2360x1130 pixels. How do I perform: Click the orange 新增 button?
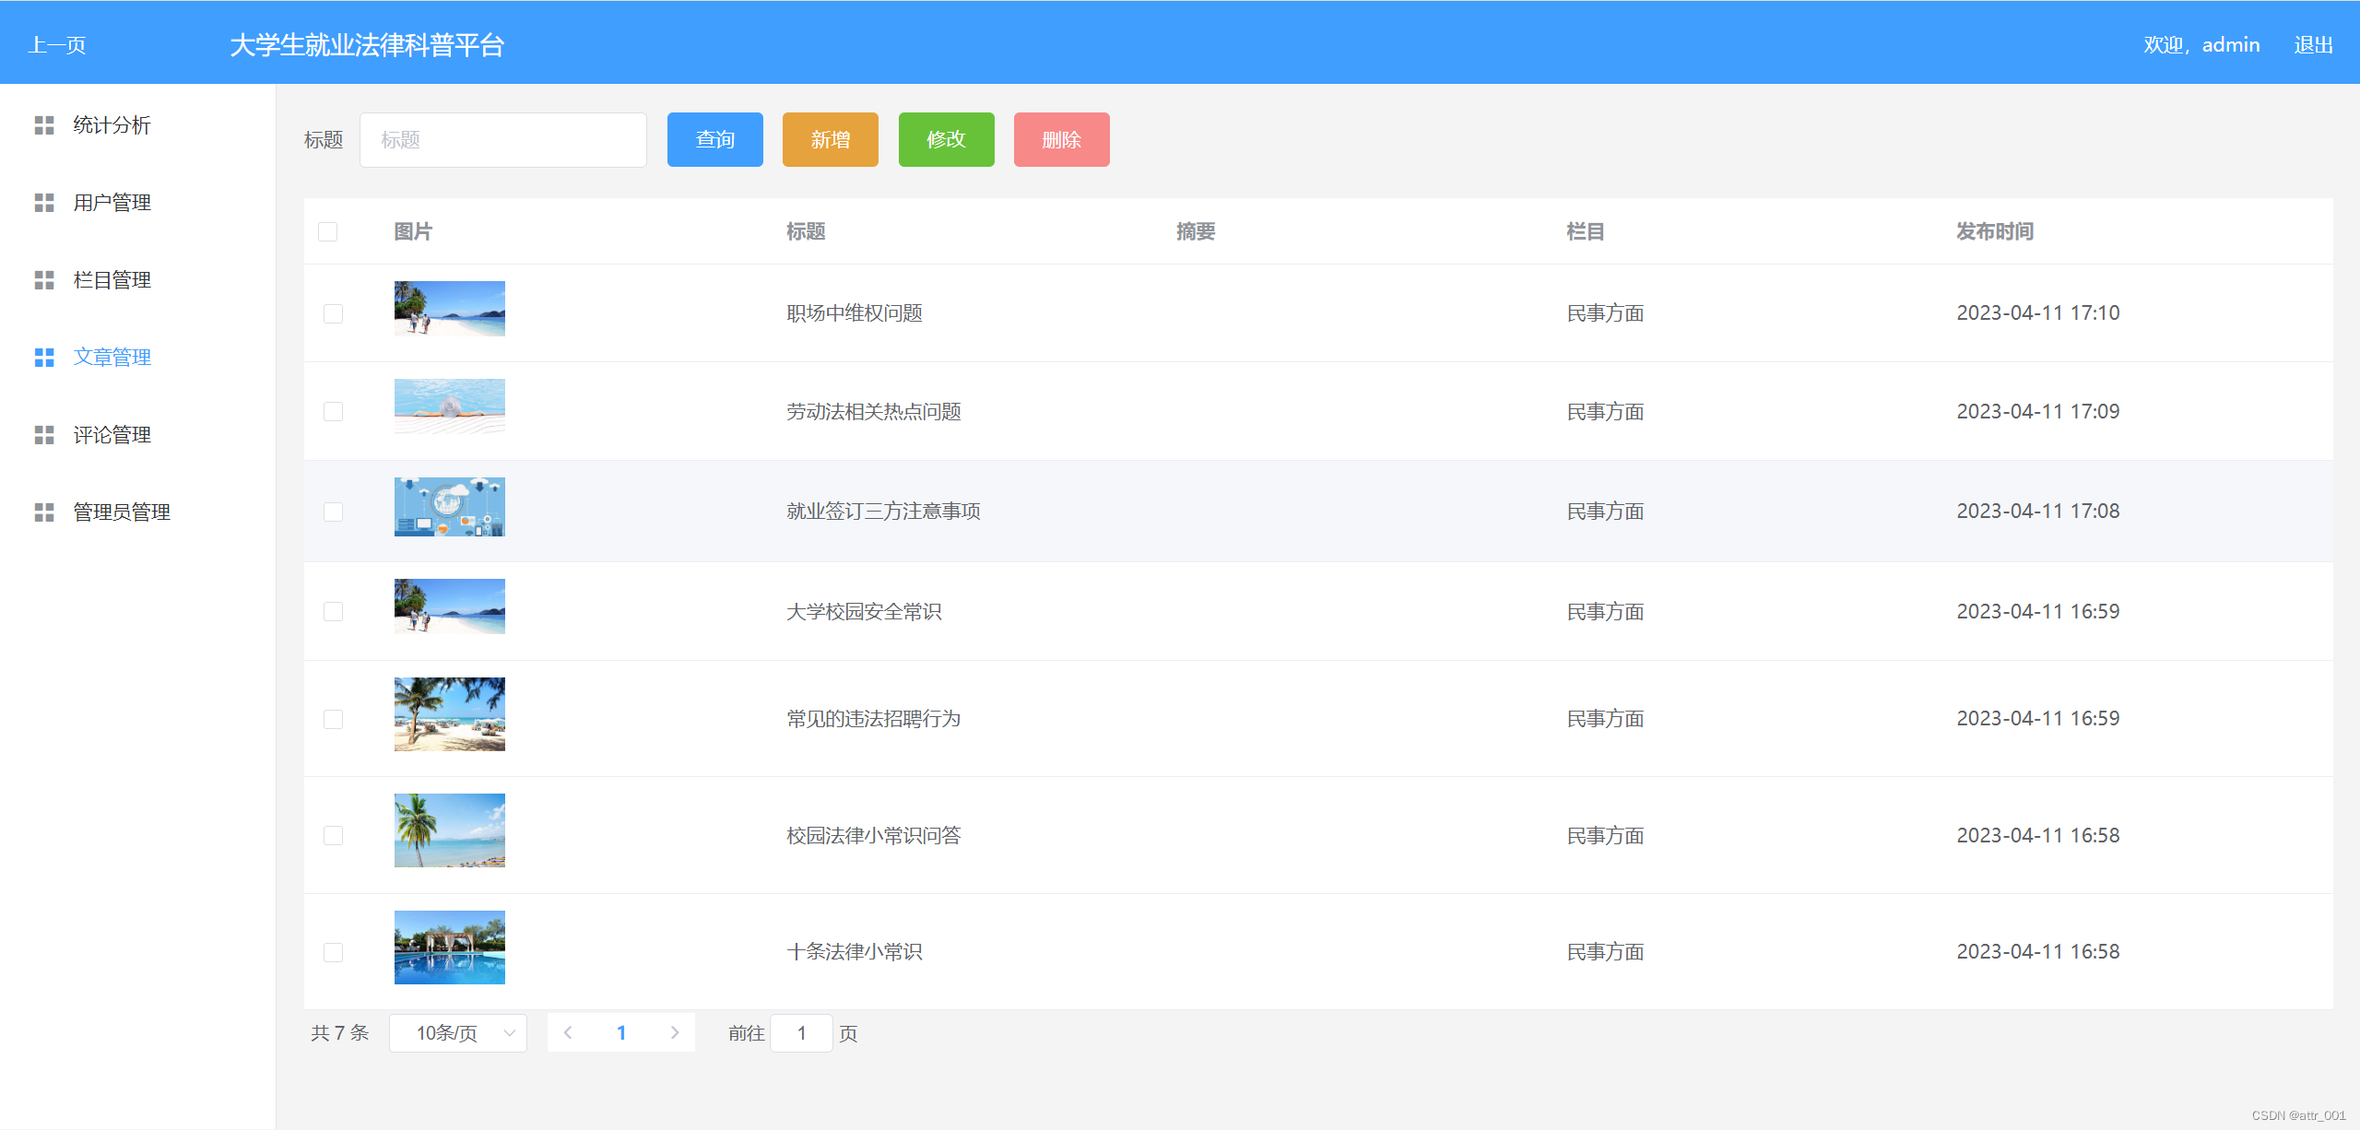[x=830, y=140]
